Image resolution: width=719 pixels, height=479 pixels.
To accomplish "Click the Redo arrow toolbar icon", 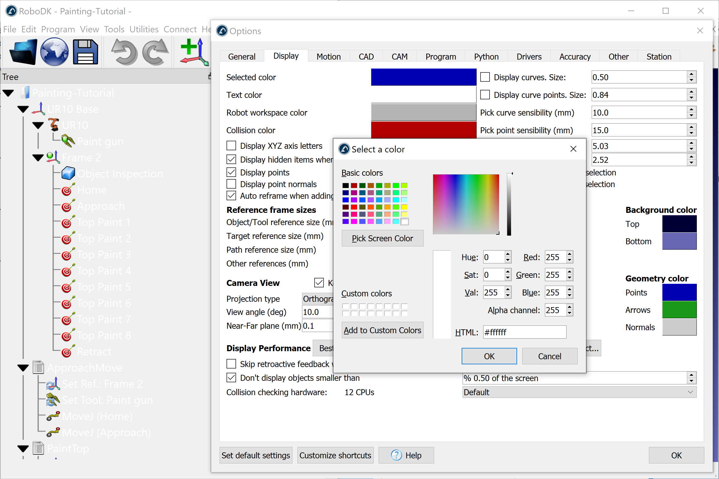I will (155, 52).
